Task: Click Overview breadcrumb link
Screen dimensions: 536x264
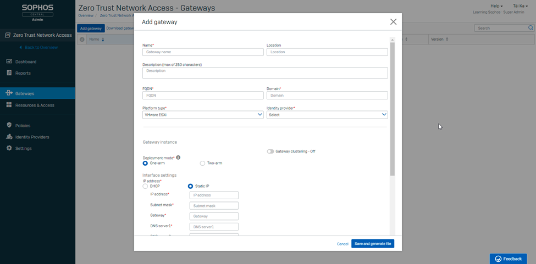Action: (x=85, y=16)
